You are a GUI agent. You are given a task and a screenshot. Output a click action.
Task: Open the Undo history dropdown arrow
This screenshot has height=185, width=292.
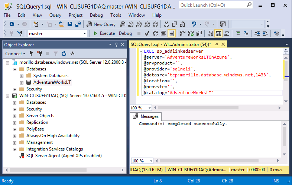point(200,24)
